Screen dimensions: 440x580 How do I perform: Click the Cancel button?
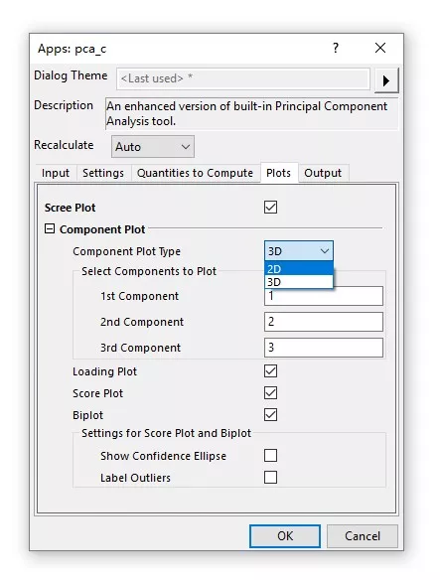363,536
